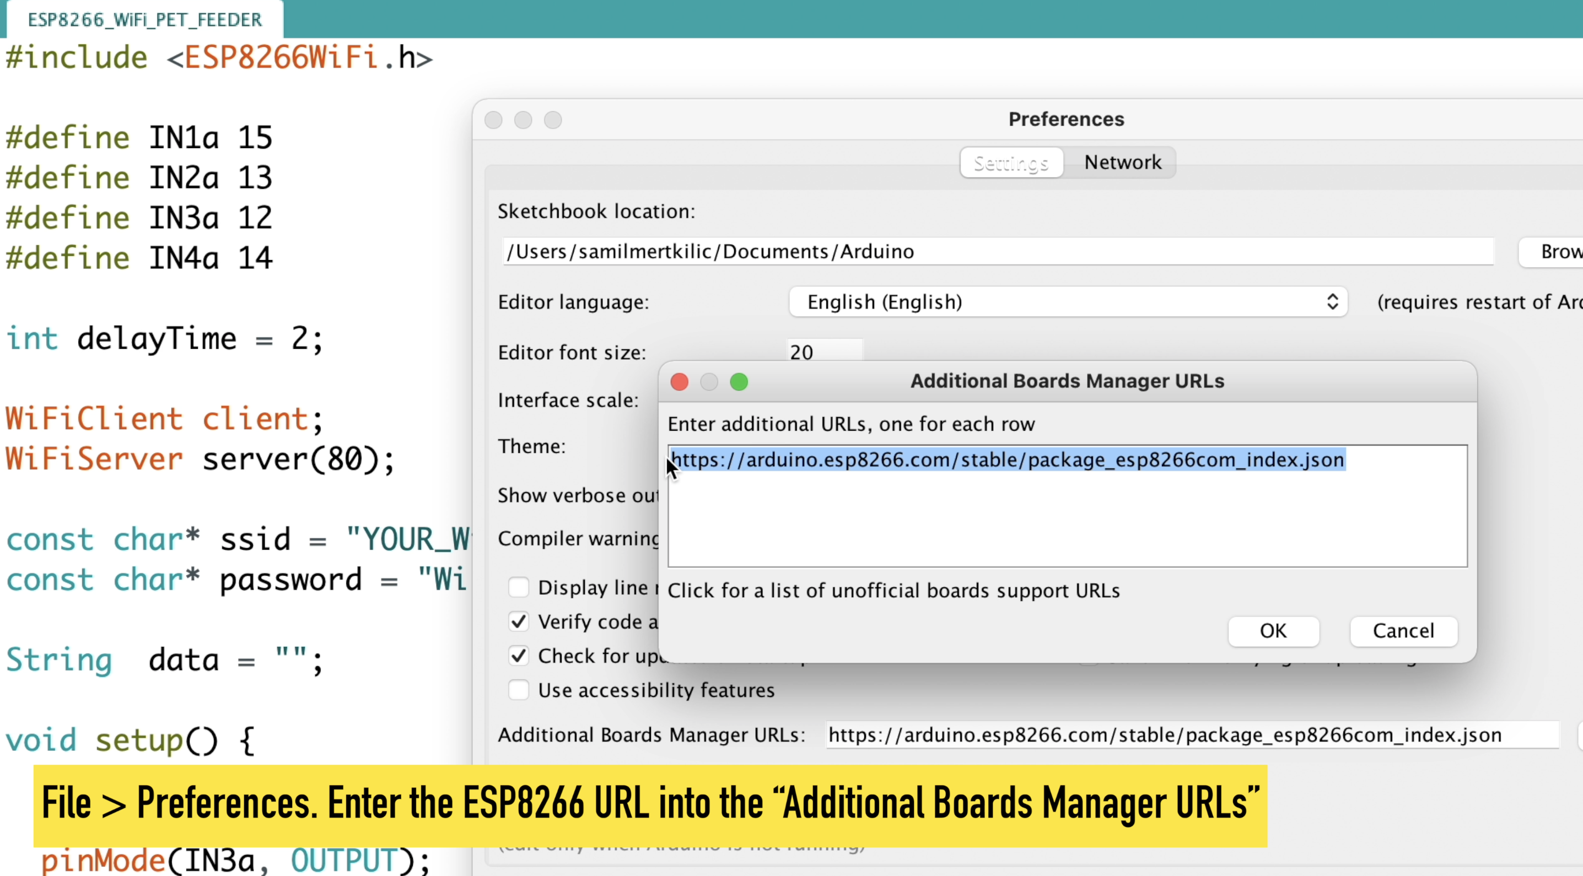Click the 'Interface scale:' label
The height and width of the screenshot is (876, 1583).
(x=568, y=401)
